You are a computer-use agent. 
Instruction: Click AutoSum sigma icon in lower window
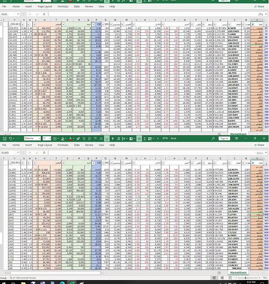[145, 139]
